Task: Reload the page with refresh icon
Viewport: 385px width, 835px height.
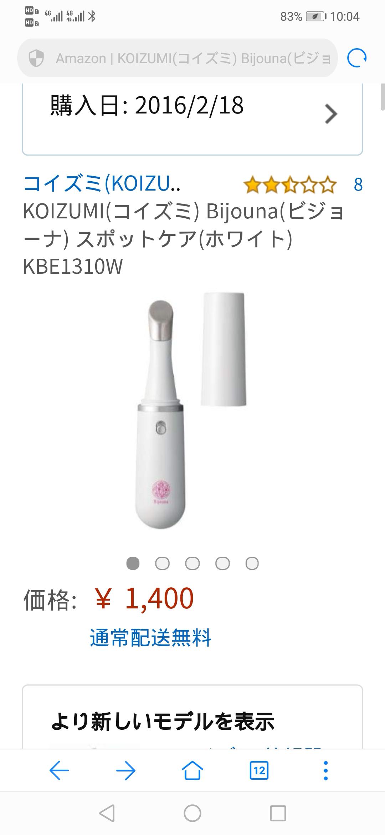Action: 357,58
